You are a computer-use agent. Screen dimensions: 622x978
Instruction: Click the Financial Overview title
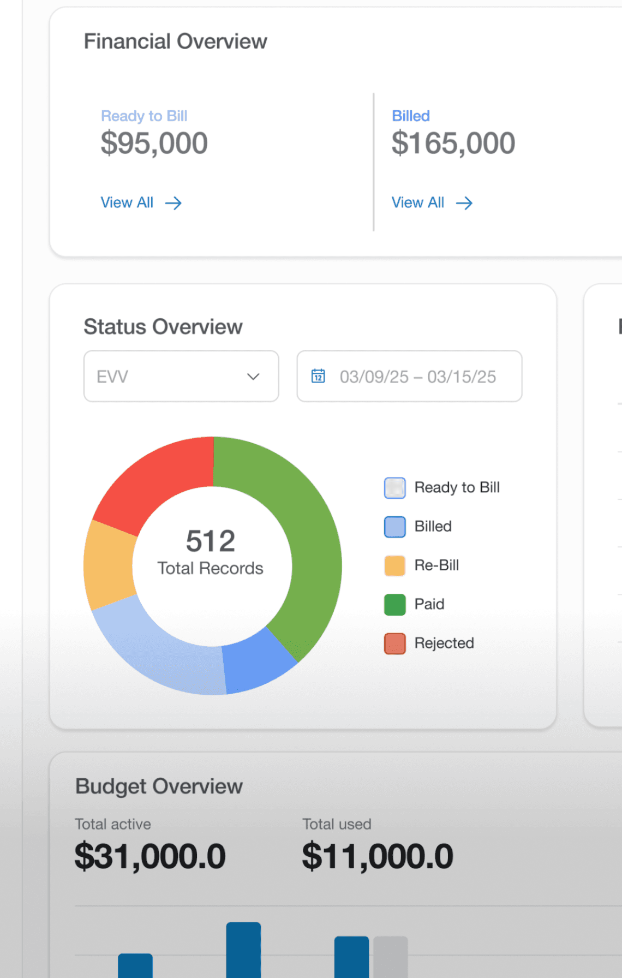tap(175, 41)
